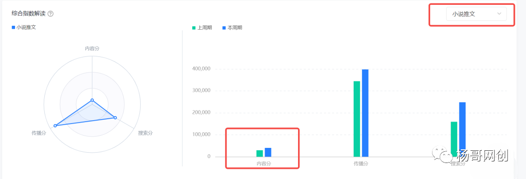Toggle the 小说推文 radar legend entry
The height and width of the screenshot is (179, 526).
tap(24, 27)
